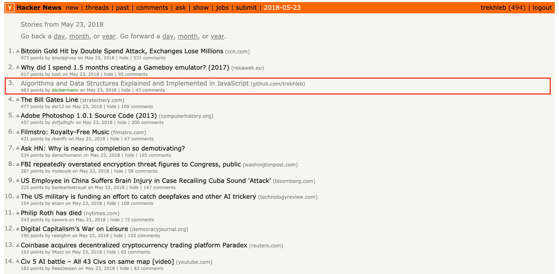559x274 pixels.
Task: Go forward a year link
Action: tap(217, 36)
